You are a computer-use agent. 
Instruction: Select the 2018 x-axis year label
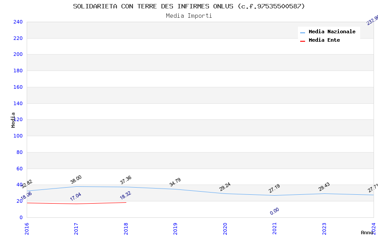126,228
